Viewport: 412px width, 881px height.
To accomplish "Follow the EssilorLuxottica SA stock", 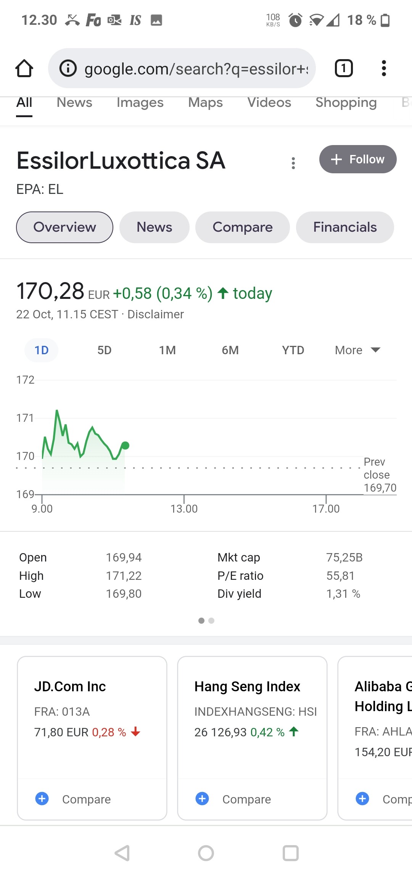I will [x=357, y=159].
